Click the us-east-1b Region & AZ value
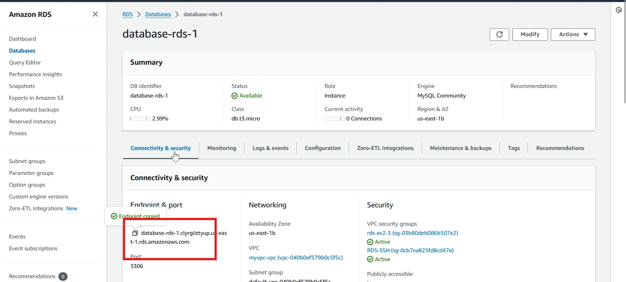The width and height of the screenshot is (626, 282). [431, 119]
